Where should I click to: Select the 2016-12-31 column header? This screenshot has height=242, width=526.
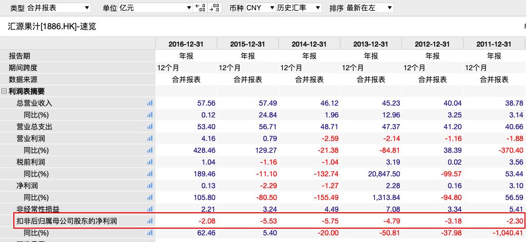coord(186,44)
